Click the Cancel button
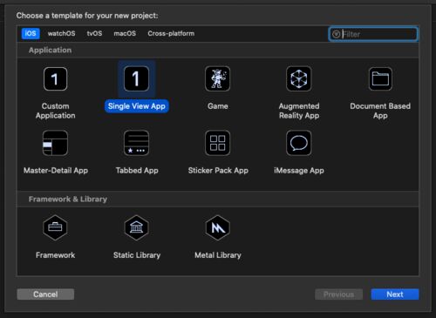The width and height of the screenshot is (436, 318). click(45, 294)
